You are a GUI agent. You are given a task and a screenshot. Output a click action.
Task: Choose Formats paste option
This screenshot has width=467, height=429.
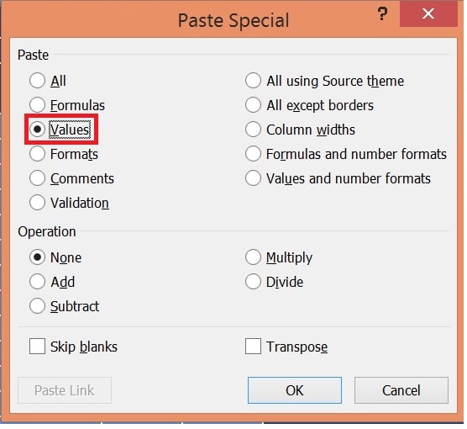click(x=37, y=154)
